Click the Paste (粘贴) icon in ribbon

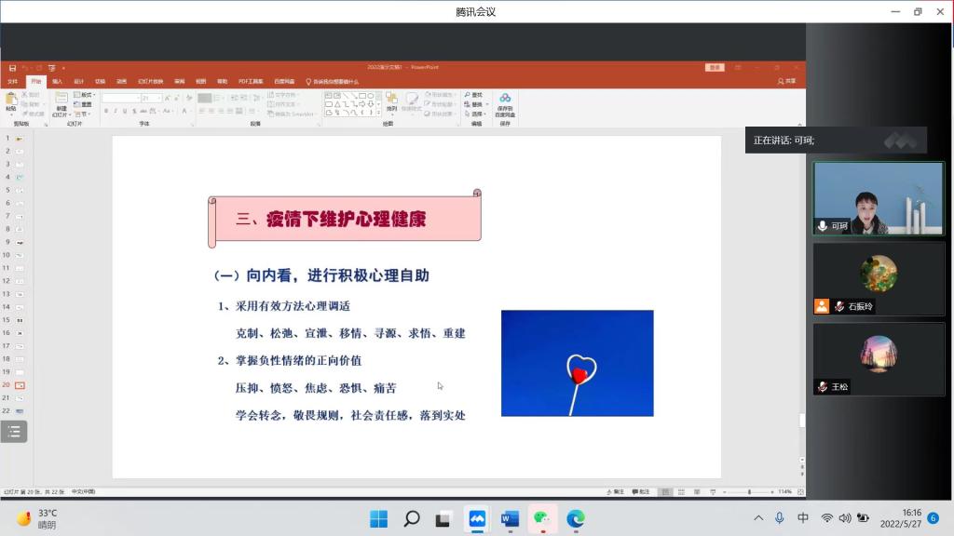click(x=11, y=100)
